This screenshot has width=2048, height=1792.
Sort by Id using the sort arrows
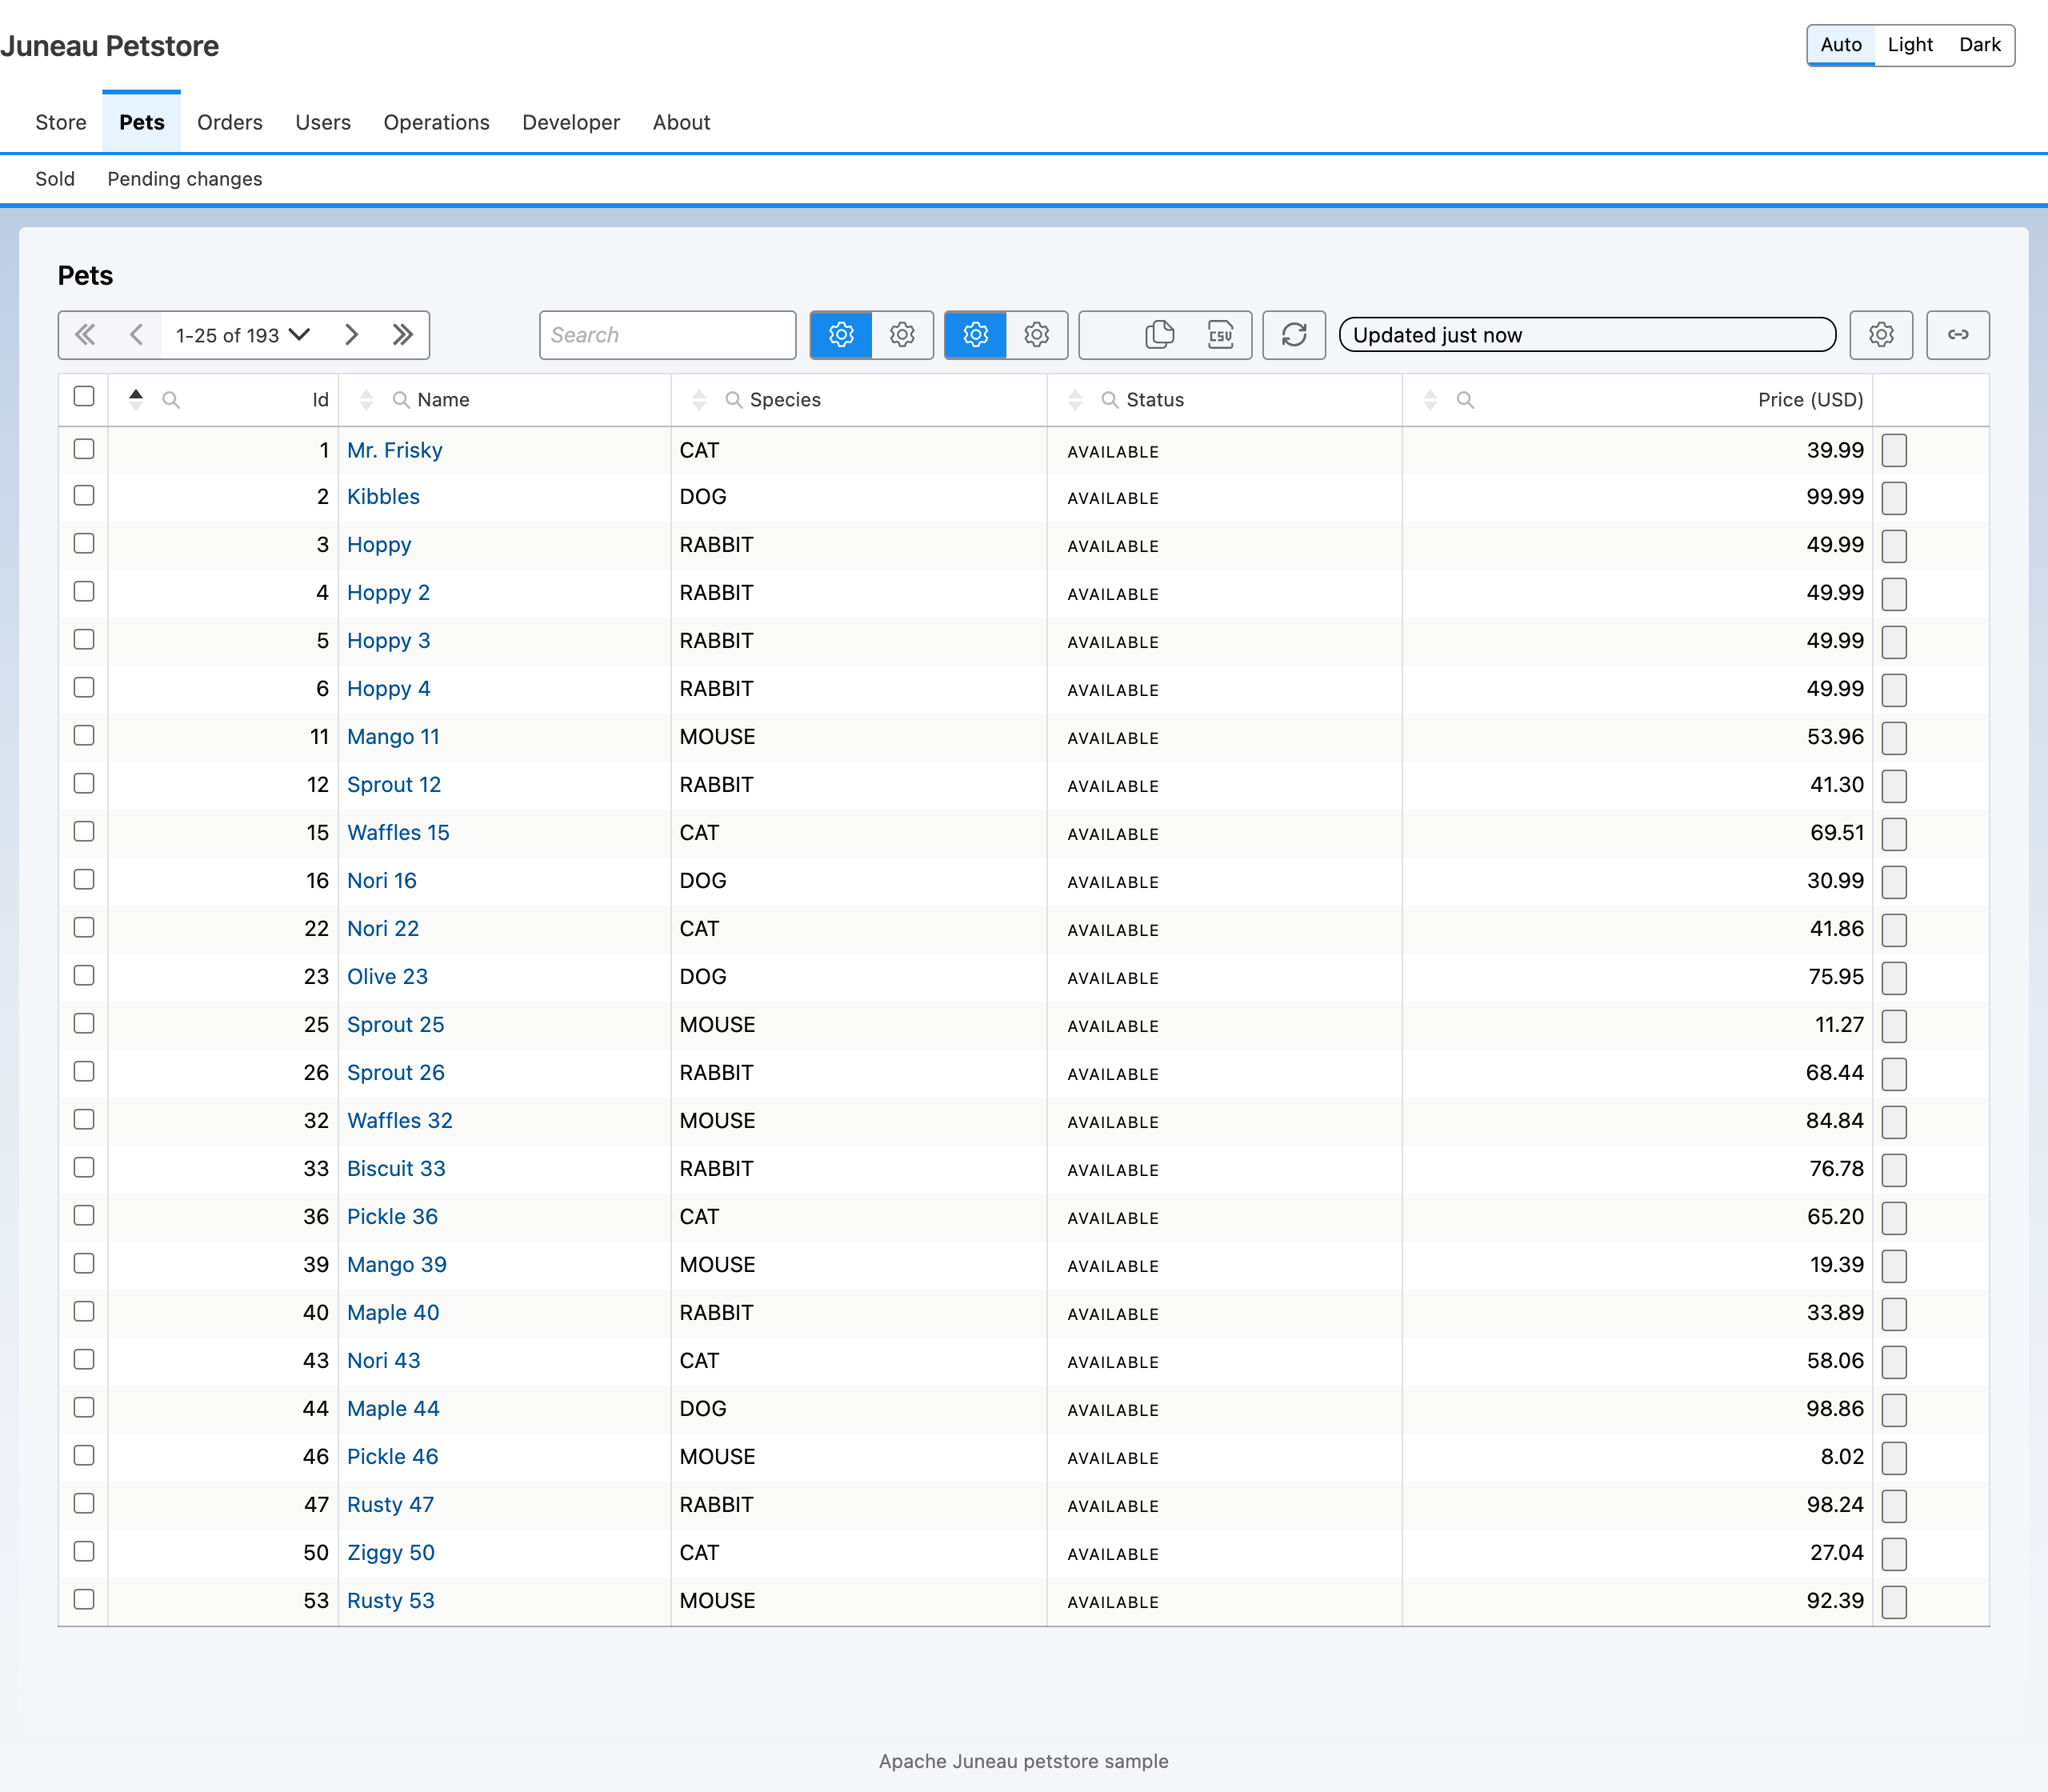(136, 399)
